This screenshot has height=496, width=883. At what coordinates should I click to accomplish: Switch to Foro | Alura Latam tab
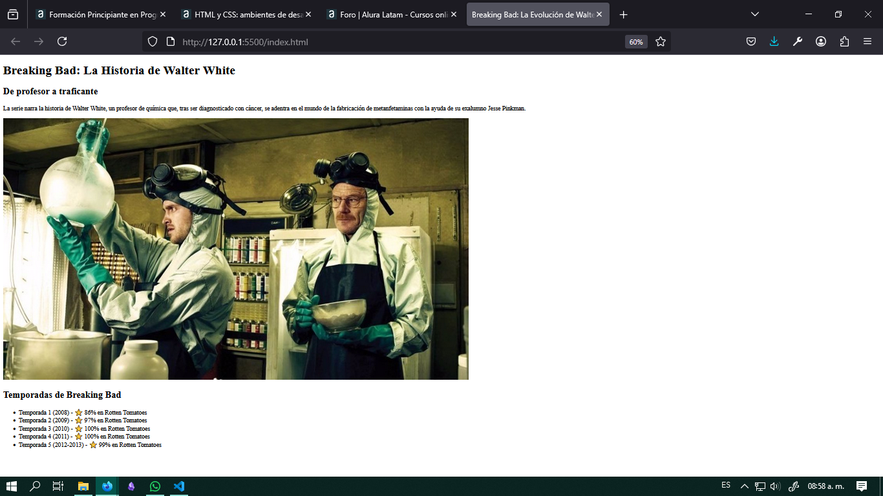pos(392,14)
